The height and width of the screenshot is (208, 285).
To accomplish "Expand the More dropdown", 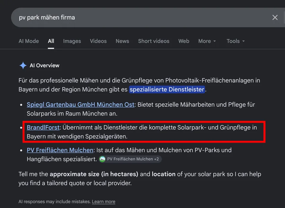I will (207, 41).
